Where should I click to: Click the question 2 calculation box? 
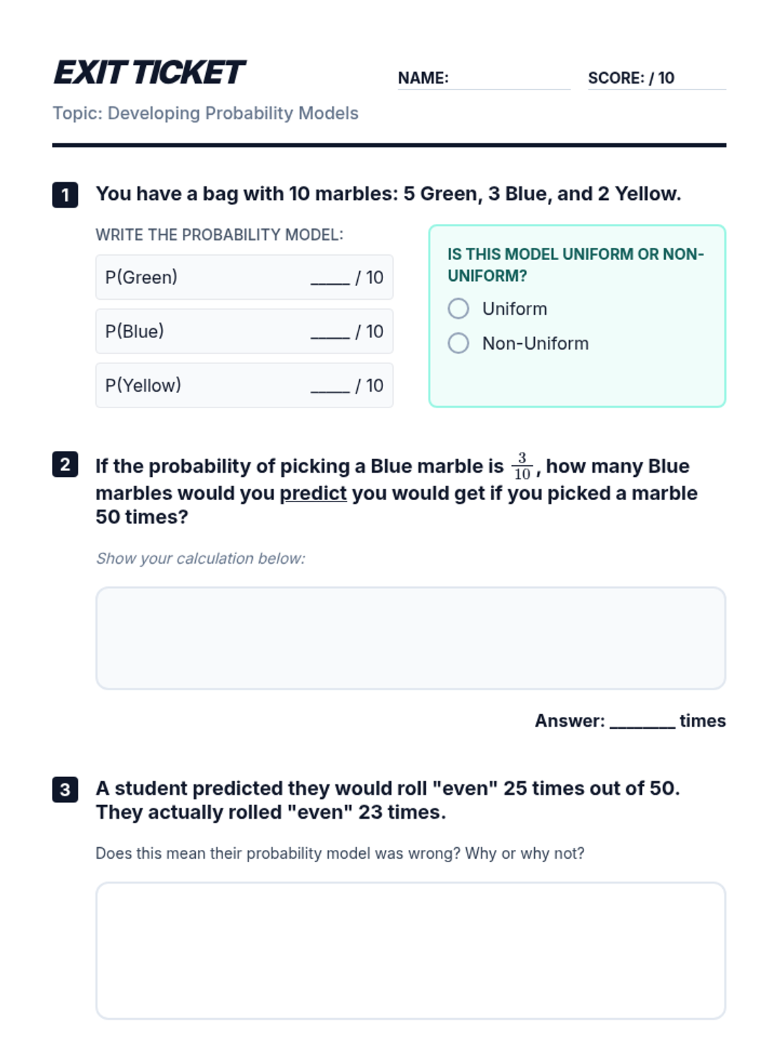(410, 638)
